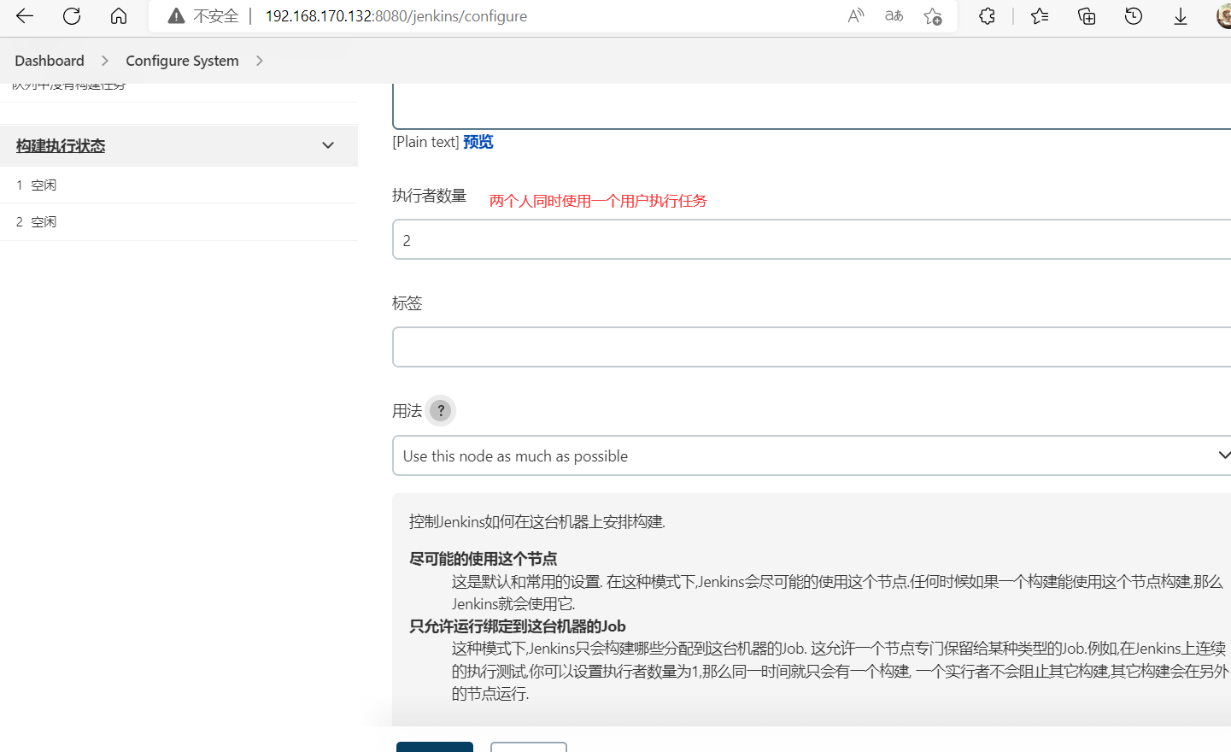Click the white apply button at bottom
Viewport: 1231px width, 752px height.
click(x=529, y=746)
